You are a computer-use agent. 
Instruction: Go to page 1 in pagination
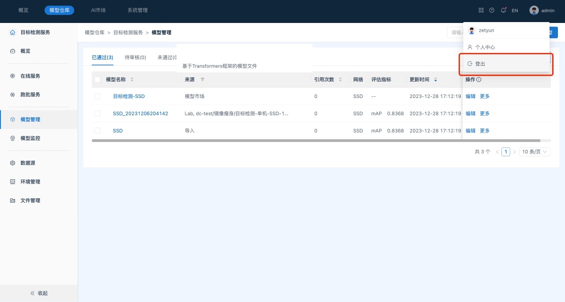(x=506, y=151)
